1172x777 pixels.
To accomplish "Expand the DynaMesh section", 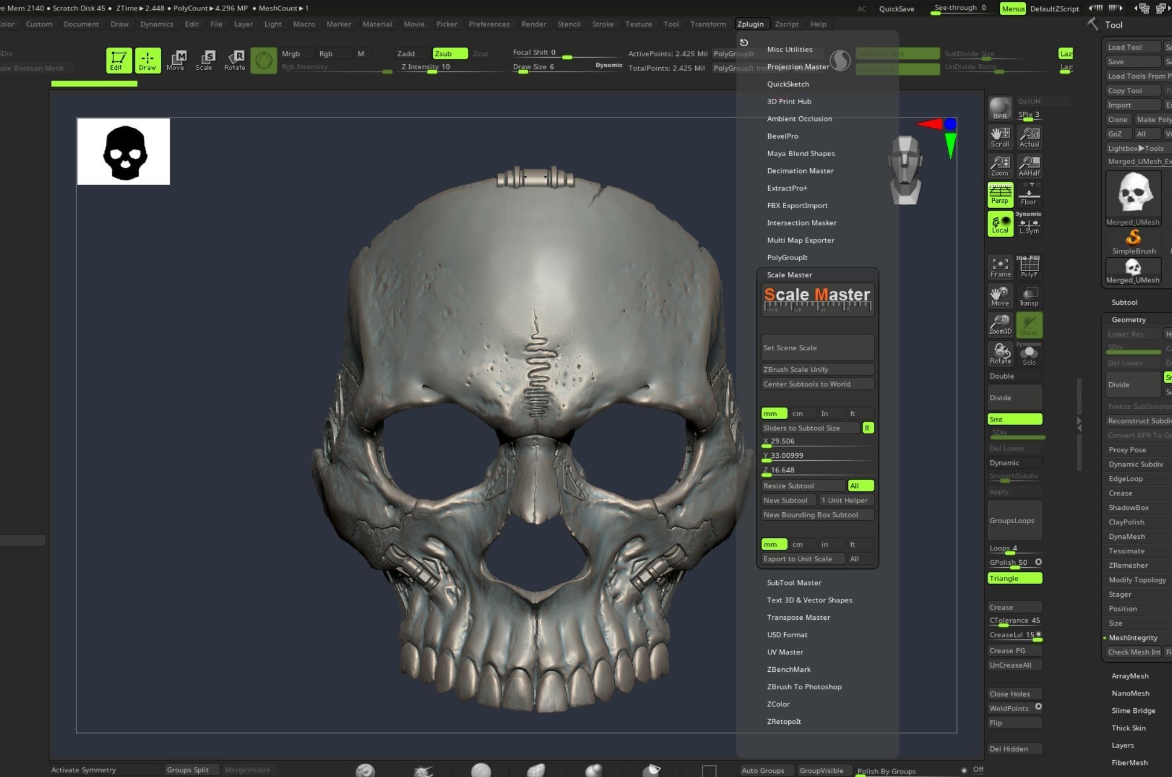I will tap(1127, 536).
